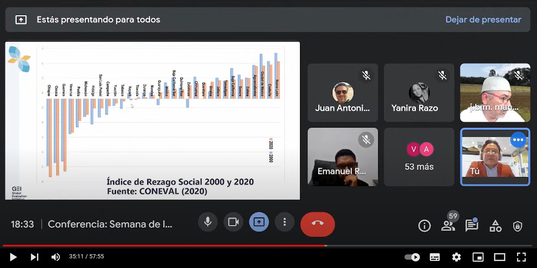Hang up with the red call button
This screenshot has height=268, width=537.
(x=317, y=224)
